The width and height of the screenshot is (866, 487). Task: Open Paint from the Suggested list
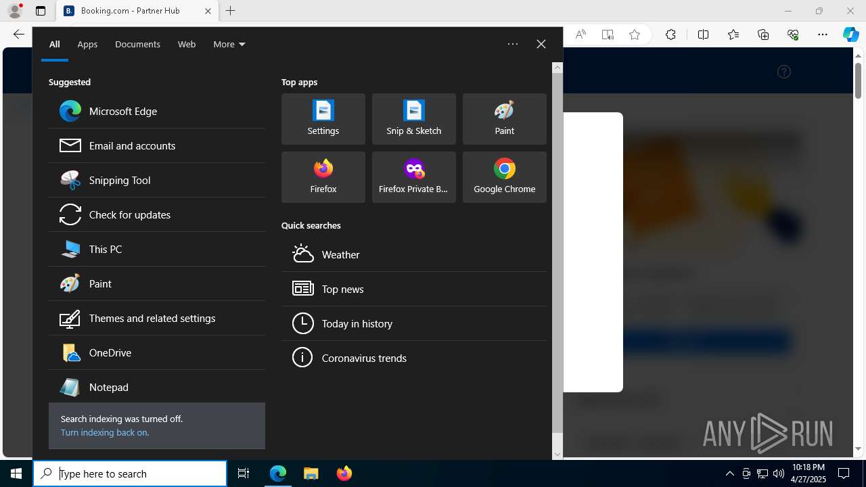[x=156, y=283]
